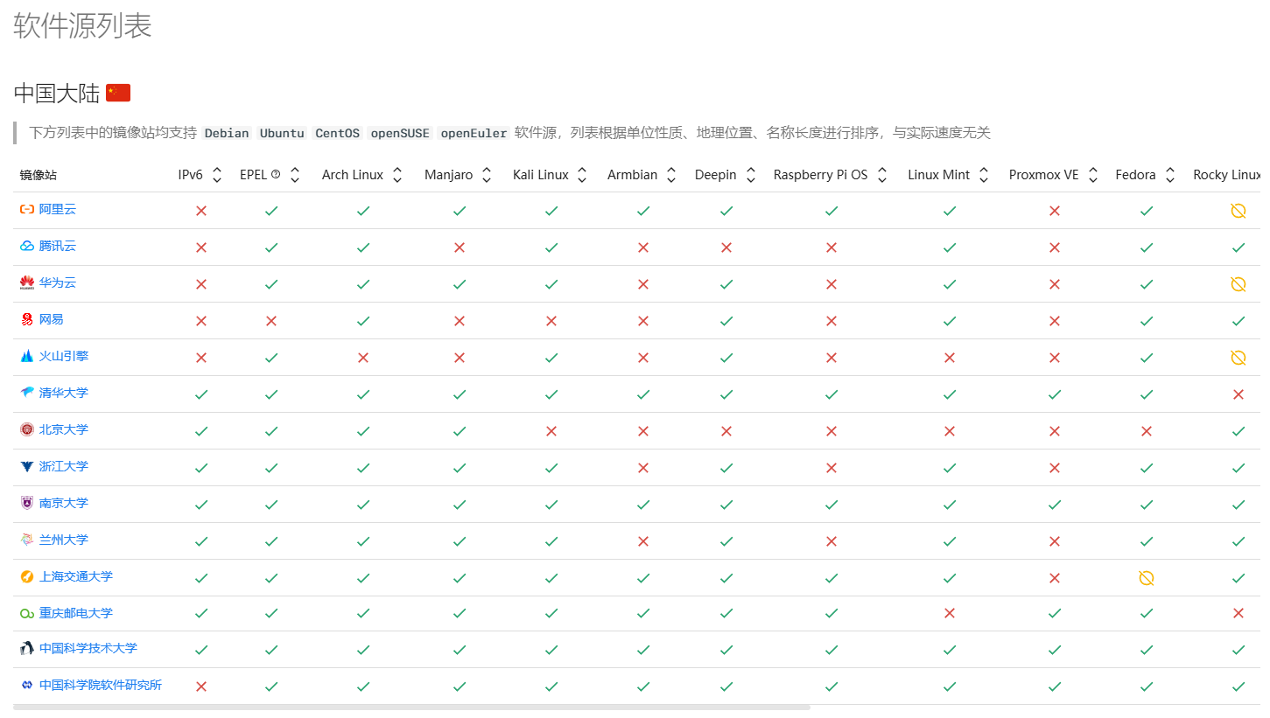Click 上海交通大学 Fedora orange unavailable icon

(1146, 578)
